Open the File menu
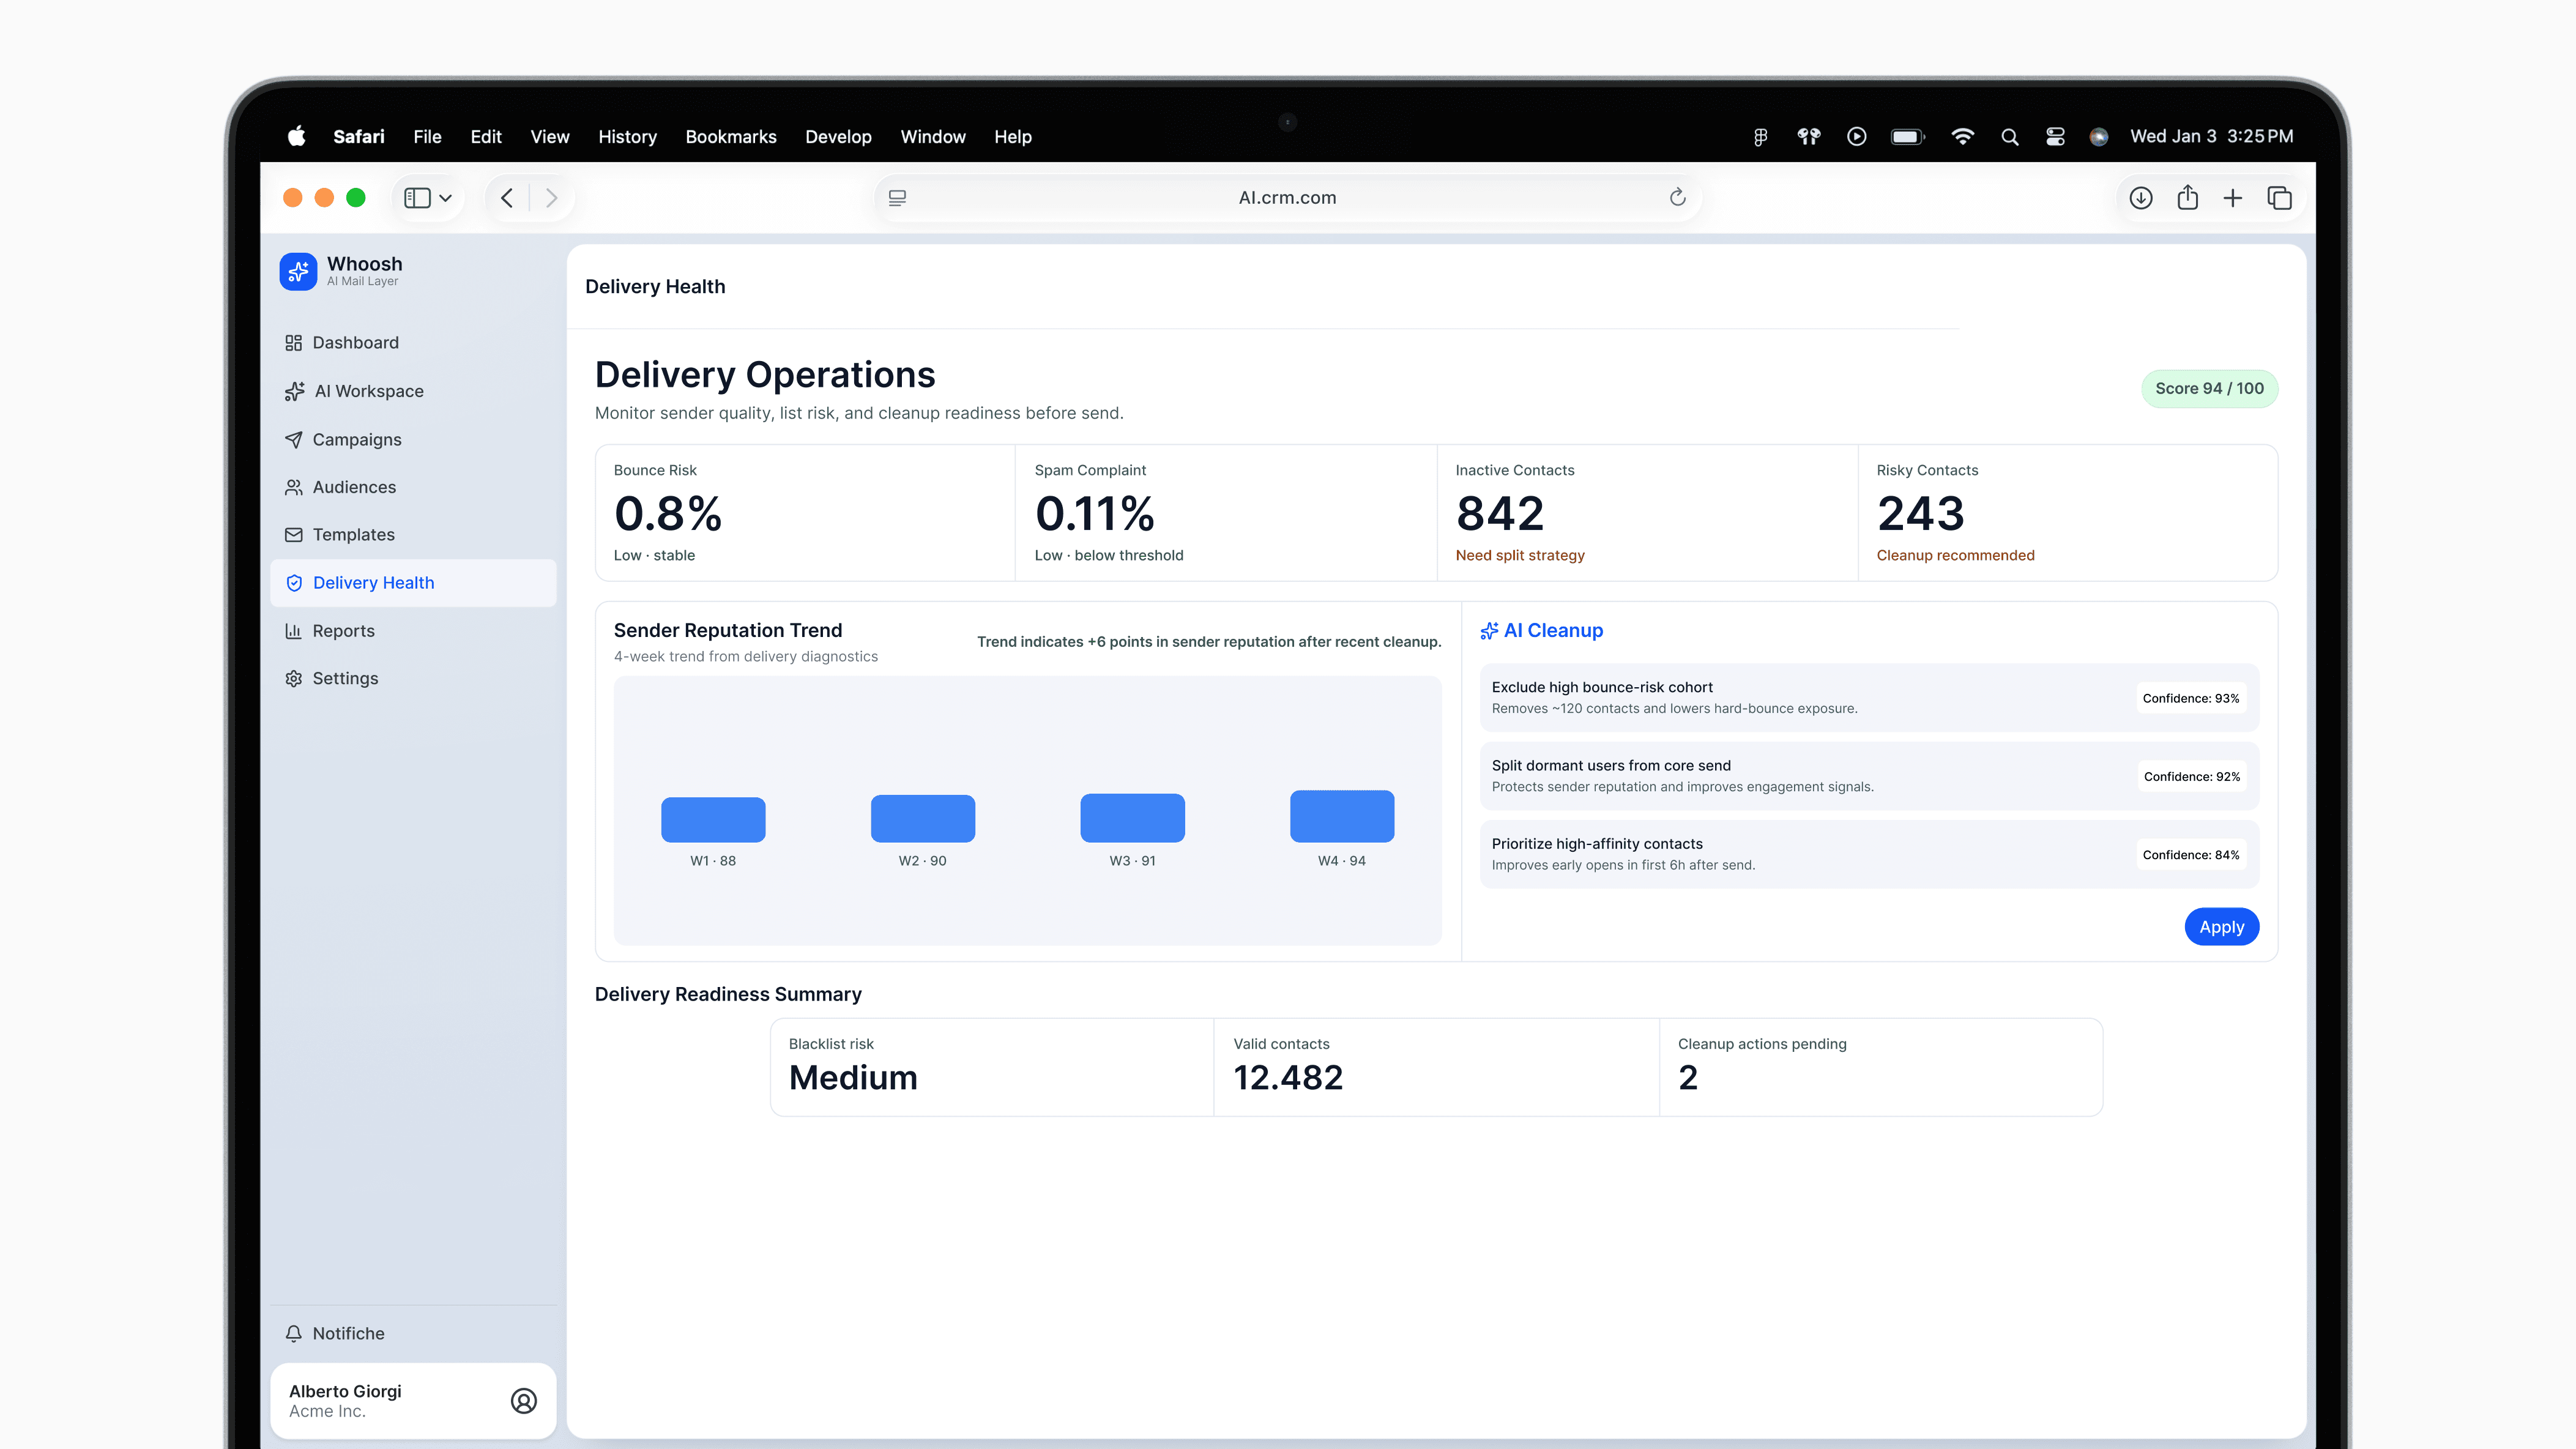The image size is (2576, 1449). click(427, 137)
